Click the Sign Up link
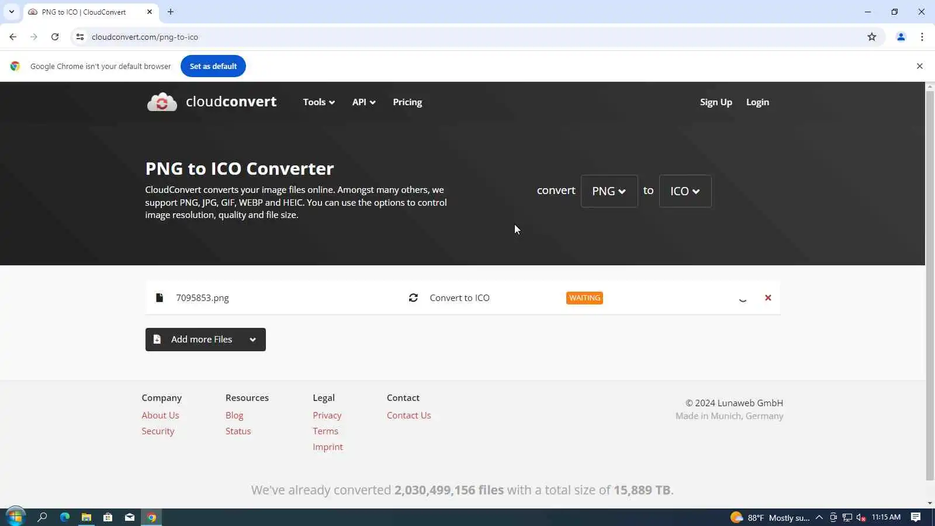 pos(716,102)
